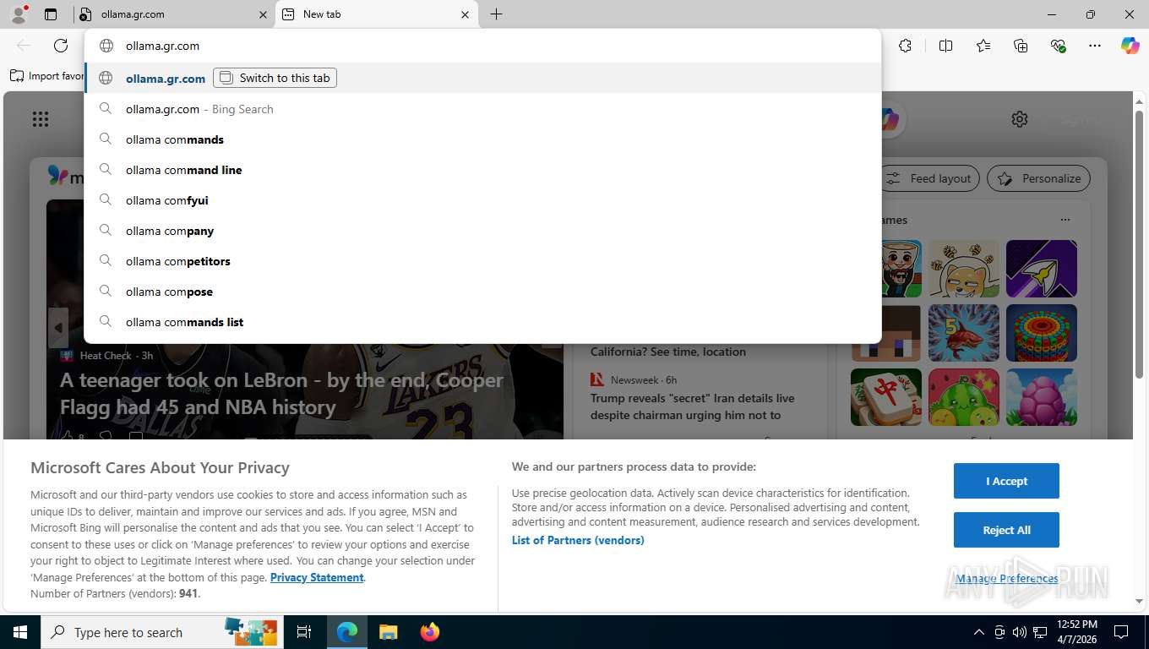Open Browser essentials heart icon
Screen dimensions: 1149x649
tap(1058, 46)
